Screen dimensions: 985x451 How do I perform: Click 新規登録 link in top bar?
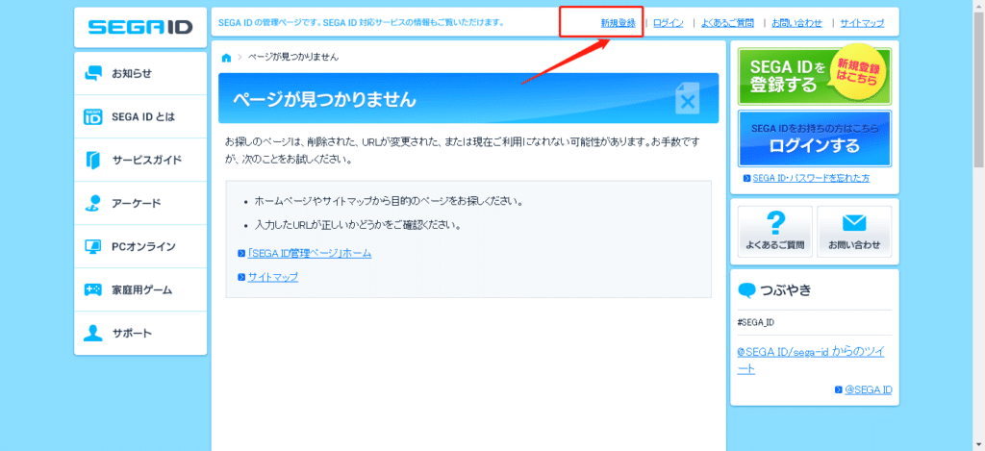pos(619,23)
